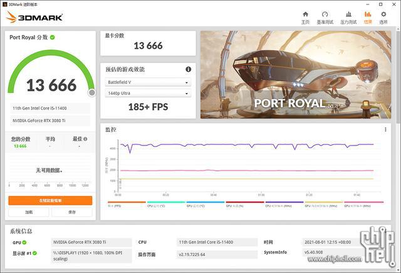Toggle the GPU memory clock (MHz) yellow legend

point(324,204)
